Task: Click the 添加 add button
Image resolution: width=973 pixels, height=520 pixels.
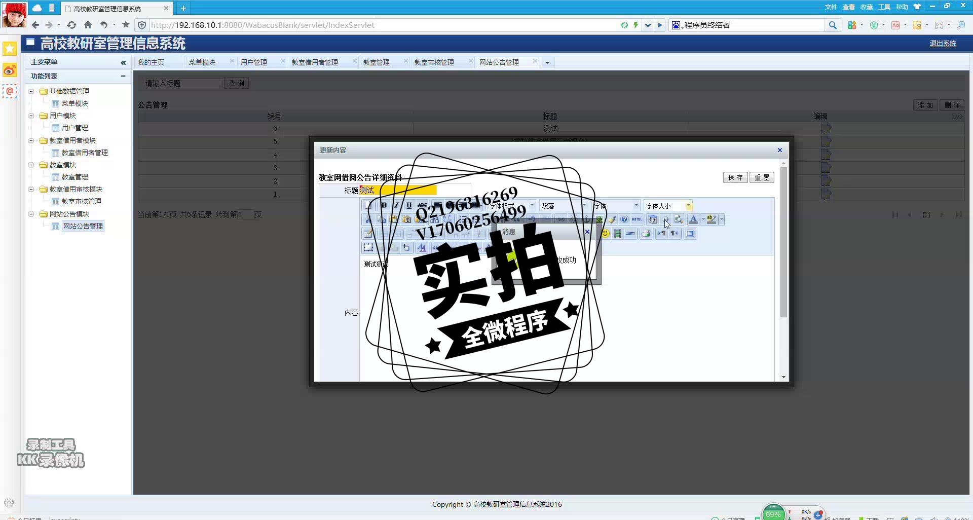Action: (x=925, y=105)
